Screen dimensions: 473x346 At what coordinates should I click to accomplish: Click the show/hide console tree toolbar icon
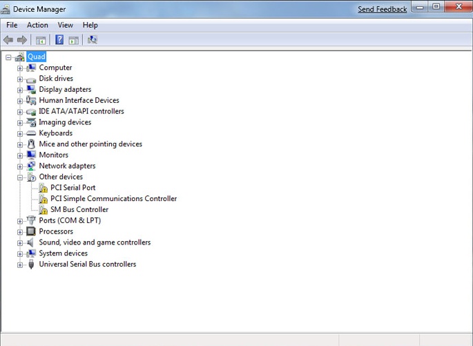click(41, 40)
